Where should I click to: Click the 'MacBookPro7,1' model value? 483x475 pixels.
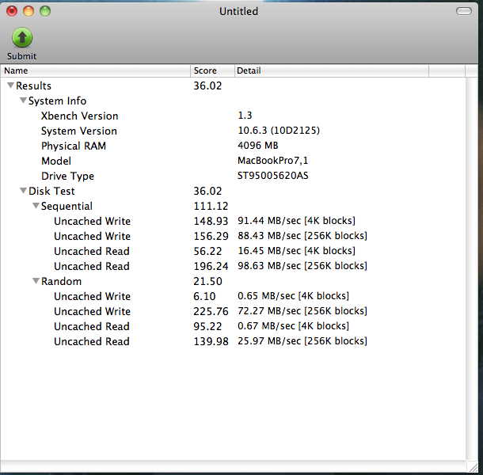pyautogui.click(x=272, y=161)
